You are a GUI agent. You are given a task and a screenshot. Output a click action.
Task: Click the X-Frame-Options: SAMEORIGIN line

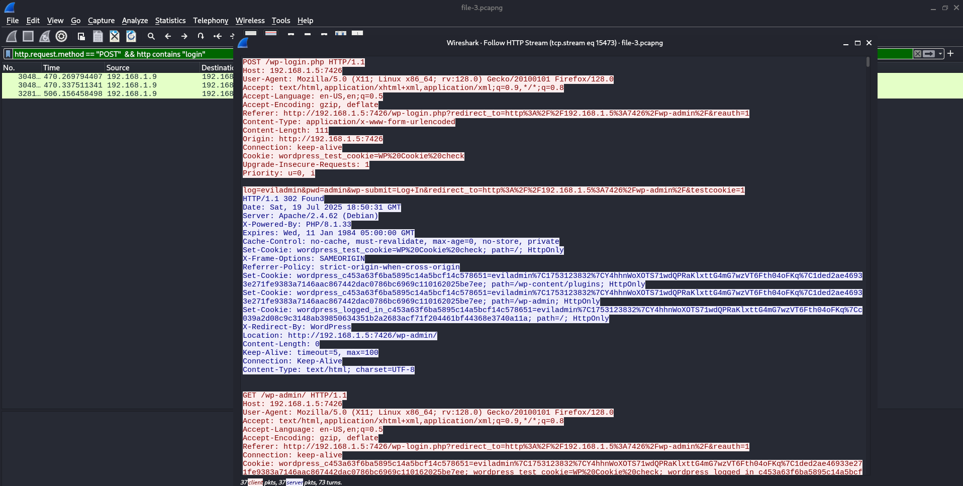coord(304,259)
